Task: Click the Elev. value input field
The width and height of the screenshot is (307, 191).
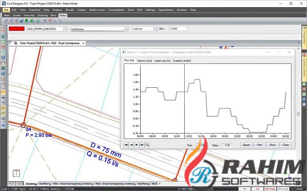Action: (x=178, y=29)
